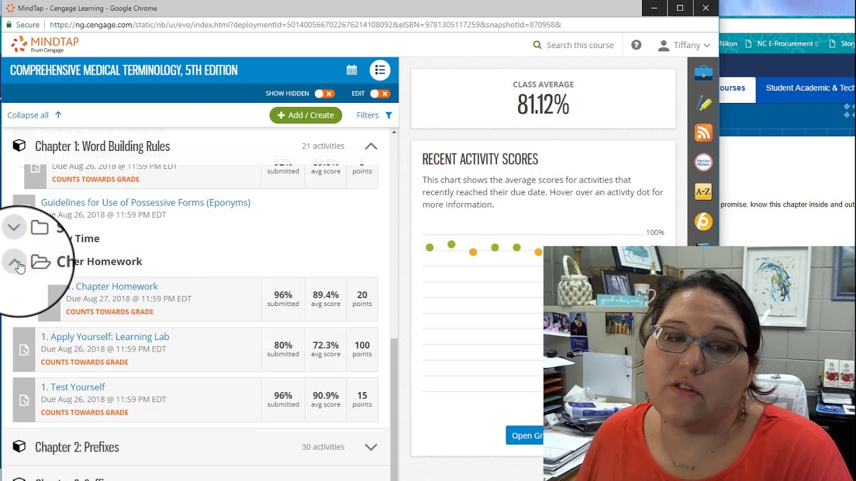Open Guidelines for Use of Possessive Forms activity
The image size is (856, 481).
(145, 202)
